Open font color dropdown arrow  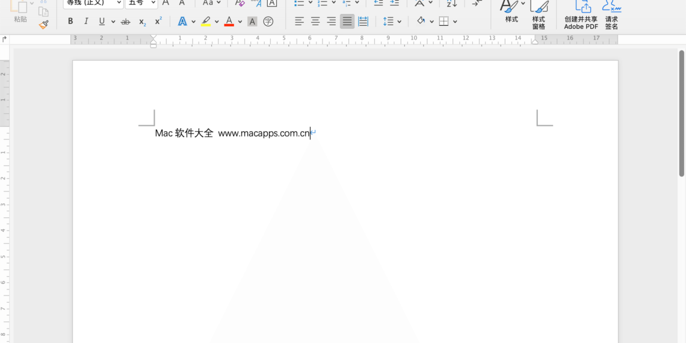point(239,22)
